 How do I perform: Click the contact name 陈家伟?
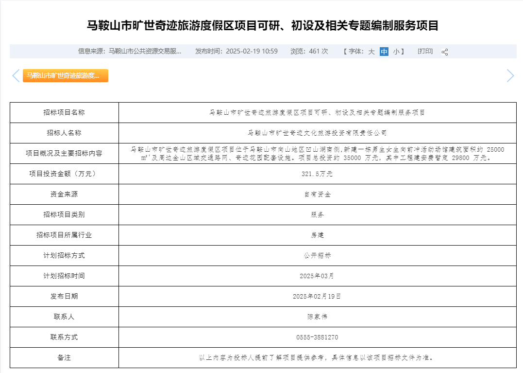coord(317,317)
